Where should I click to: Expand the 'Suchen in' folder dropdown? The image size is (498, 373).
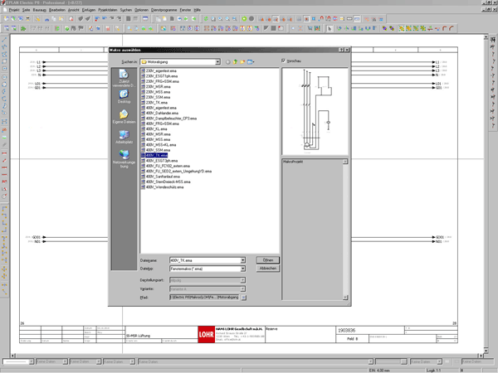[217, 61]
